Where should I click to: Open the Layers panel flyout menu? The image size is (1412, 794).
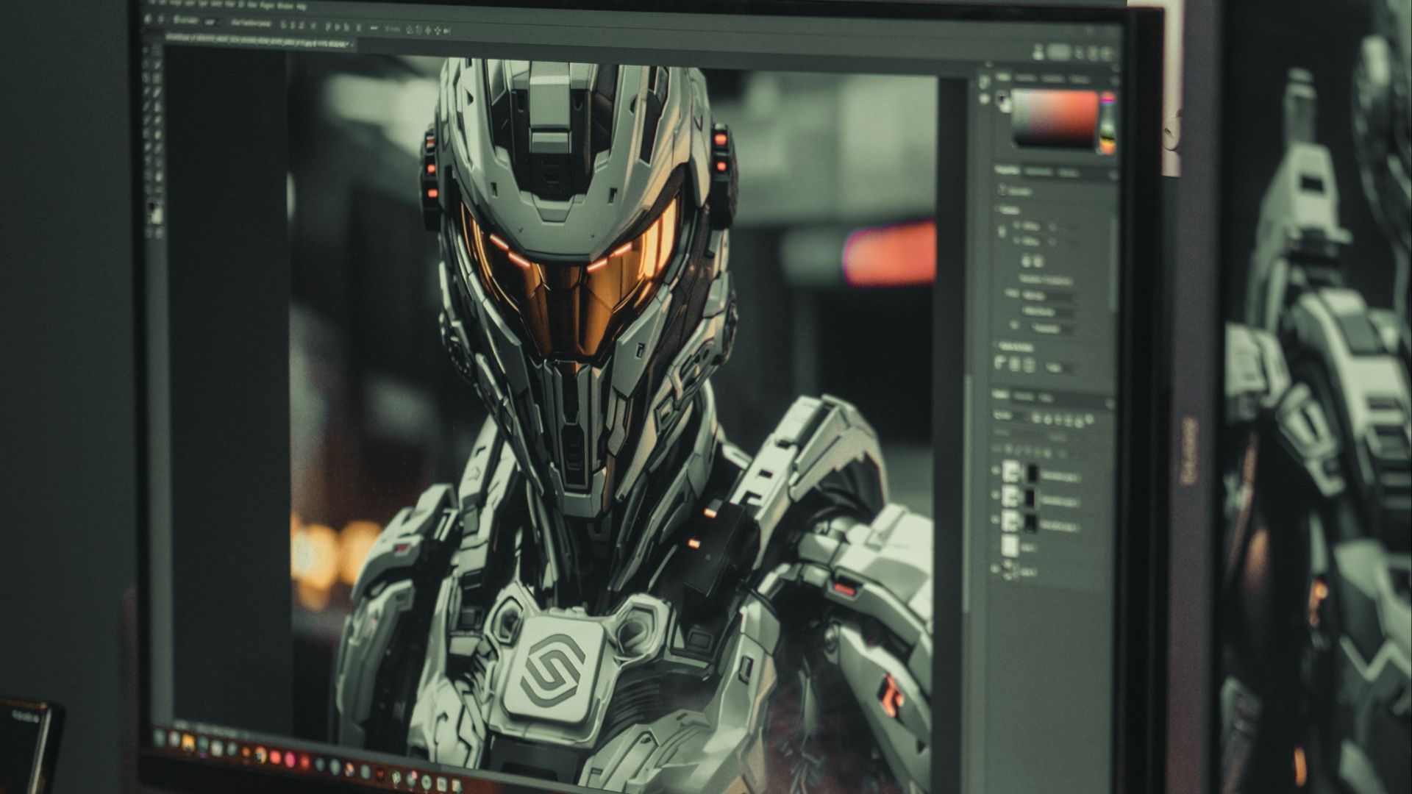tap(1110, 403)
